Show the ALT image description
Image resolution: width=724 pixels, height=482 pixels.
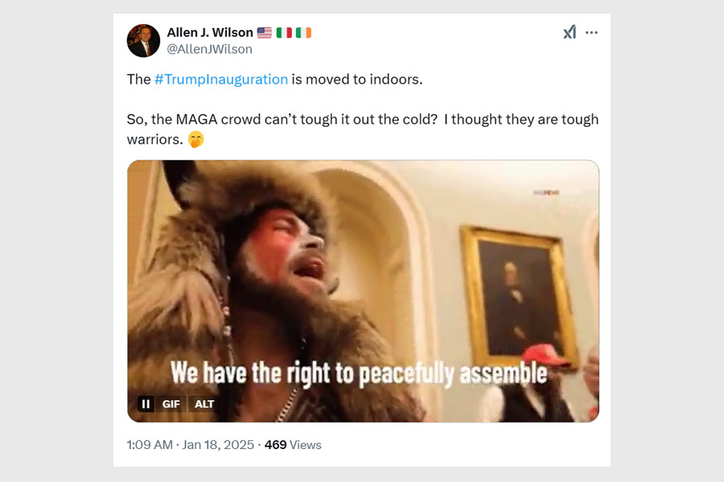(204, 403)
